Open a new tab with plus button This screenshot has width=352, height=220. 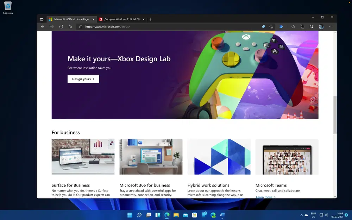[151, 19]
